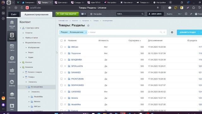Open the SPIRULARIN row action menu
Screen dimensions: 202x114
click(x=65, y=66)
